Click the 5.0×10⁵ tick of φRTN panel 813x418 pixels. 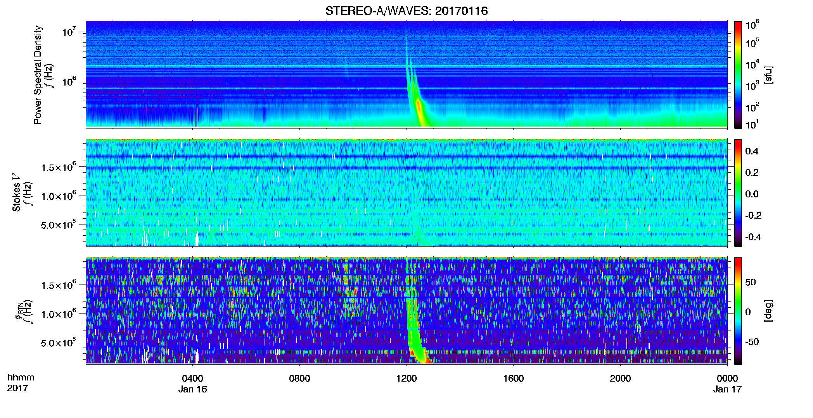point(59,343)
